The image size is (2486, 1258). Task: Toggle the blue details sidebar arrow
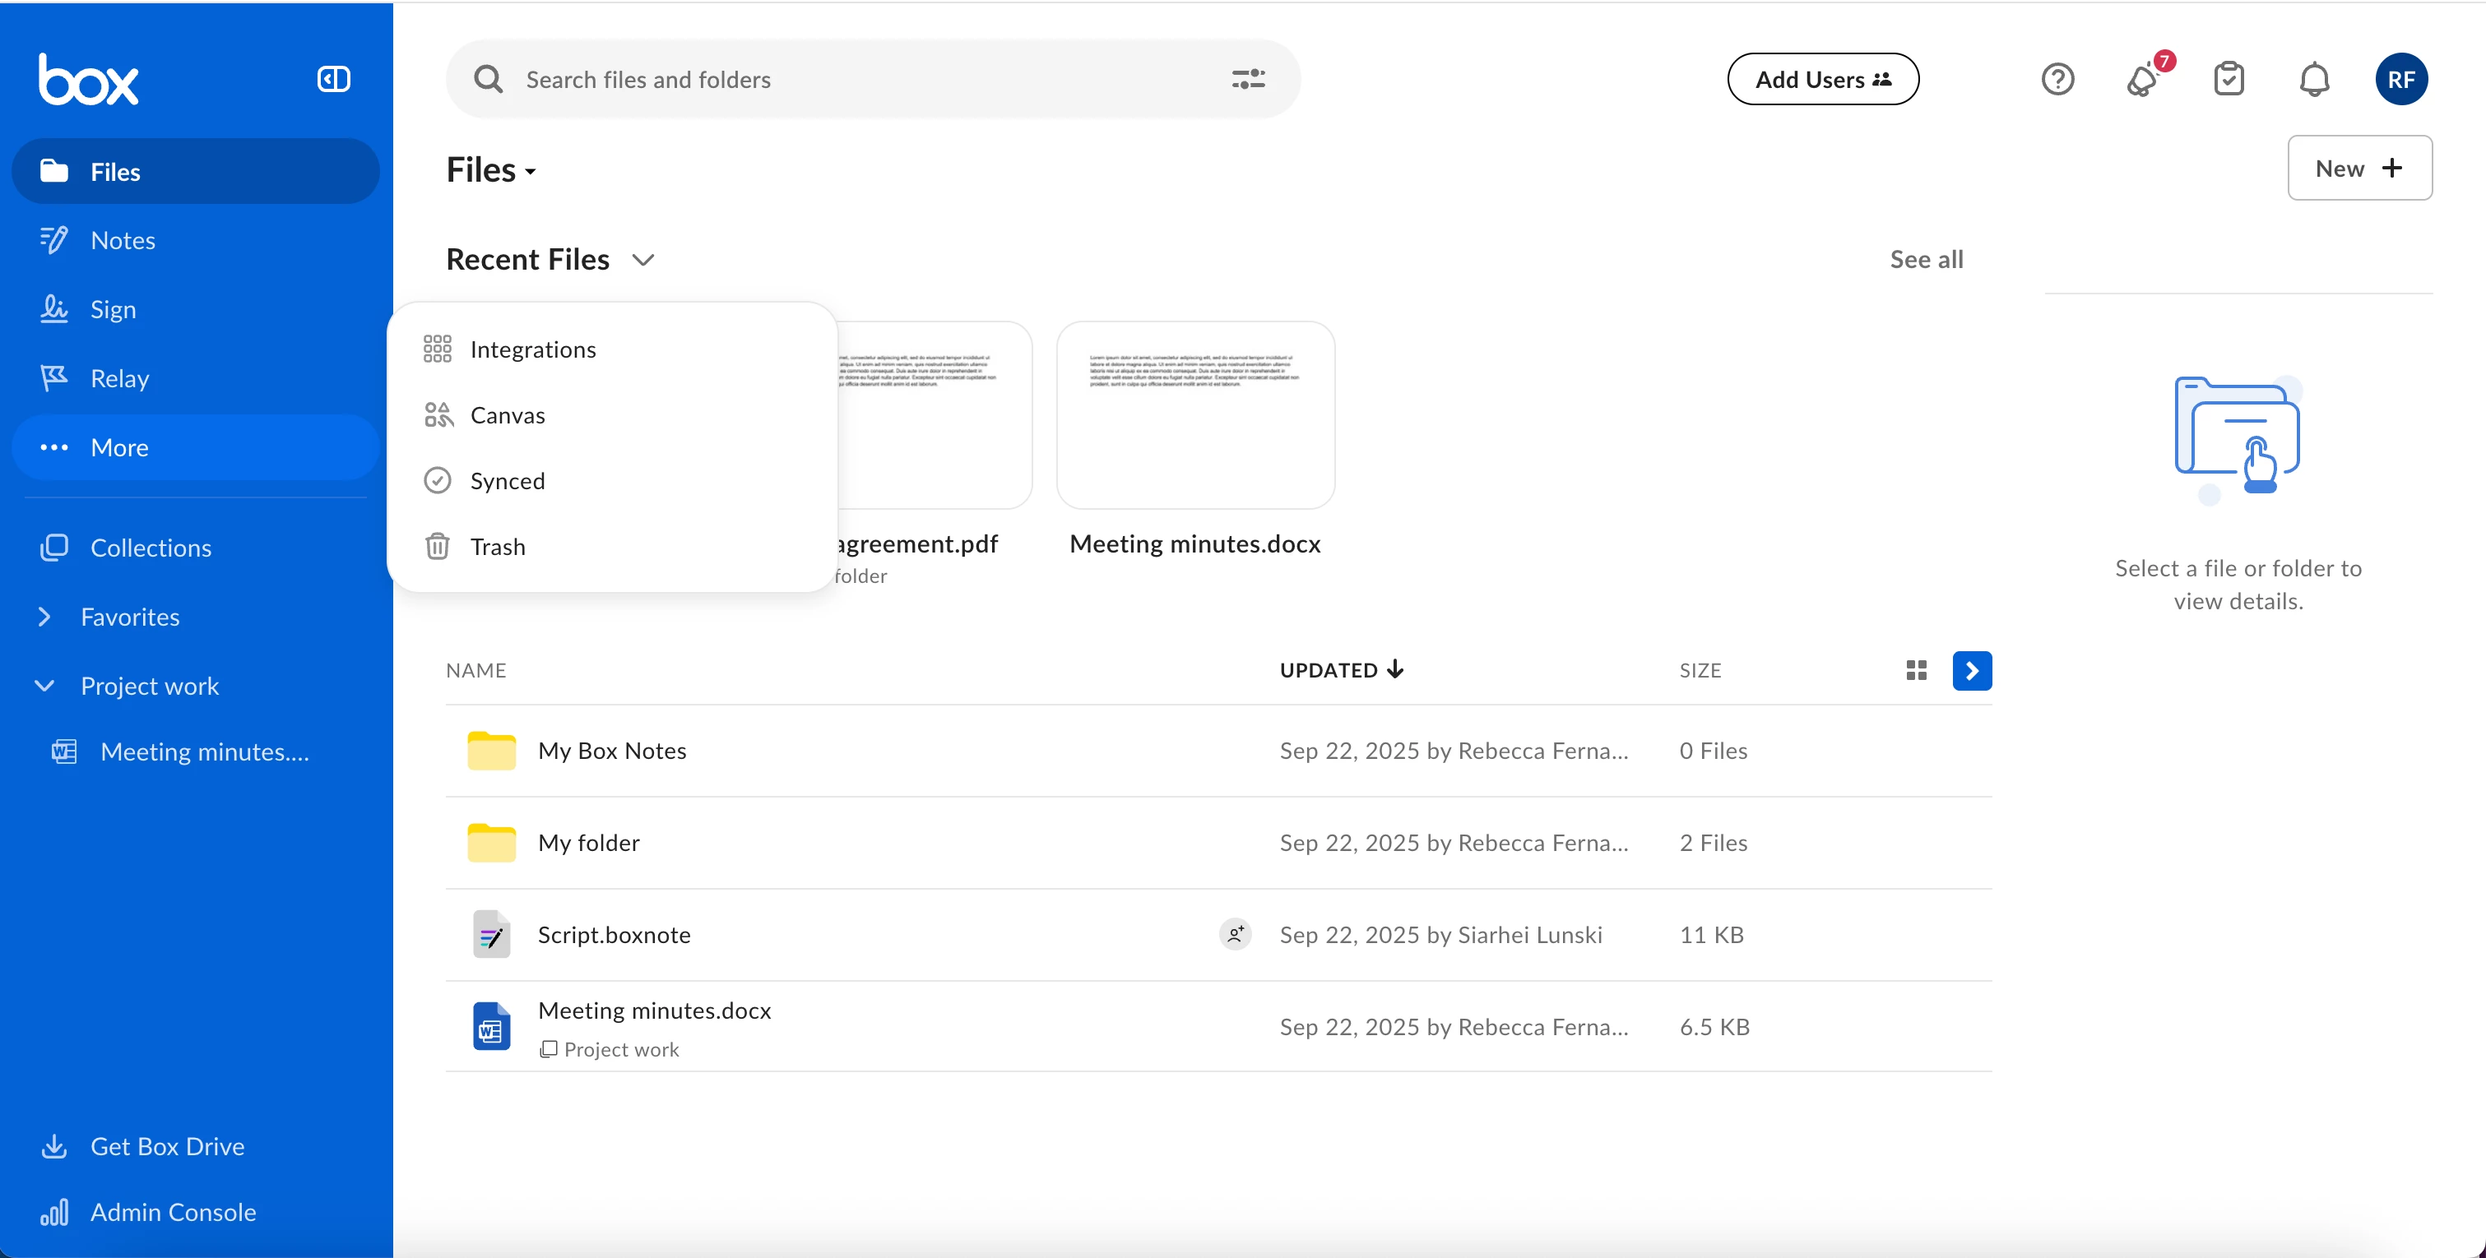[1972, 670]
